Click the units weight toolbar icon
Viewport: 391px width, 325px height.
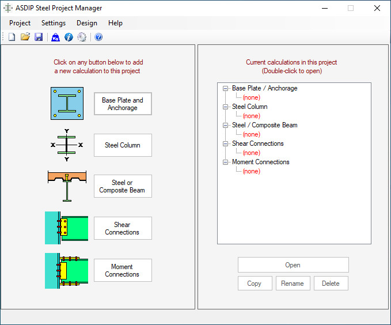click(55, 37)
